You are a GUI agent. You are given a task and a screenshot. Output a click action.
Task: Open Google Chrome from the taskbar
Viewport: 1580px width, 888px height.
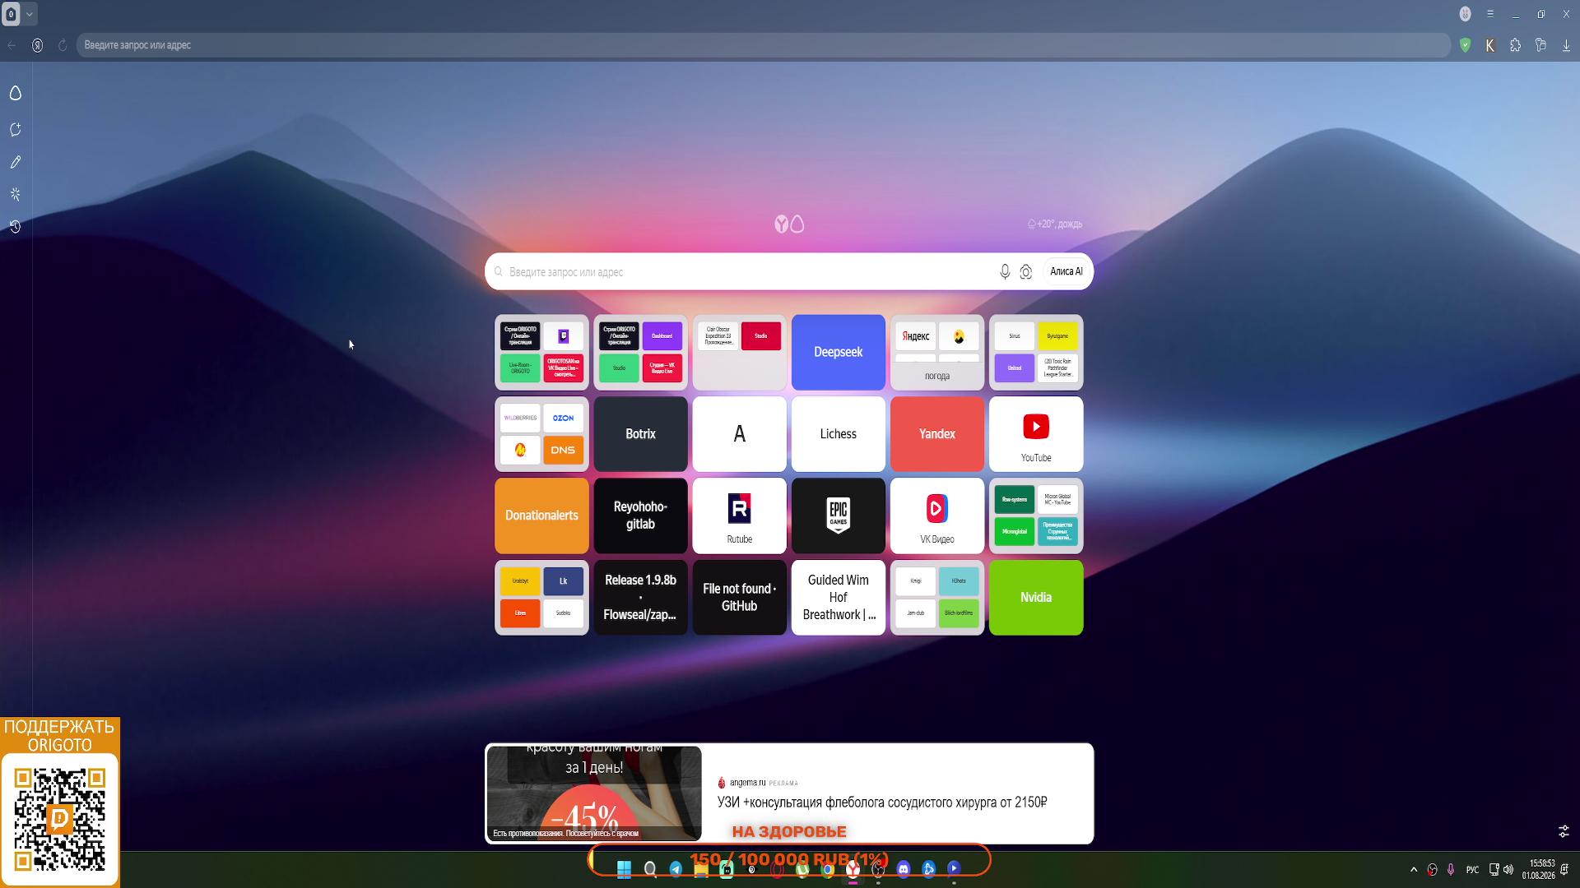coord(828,869)
